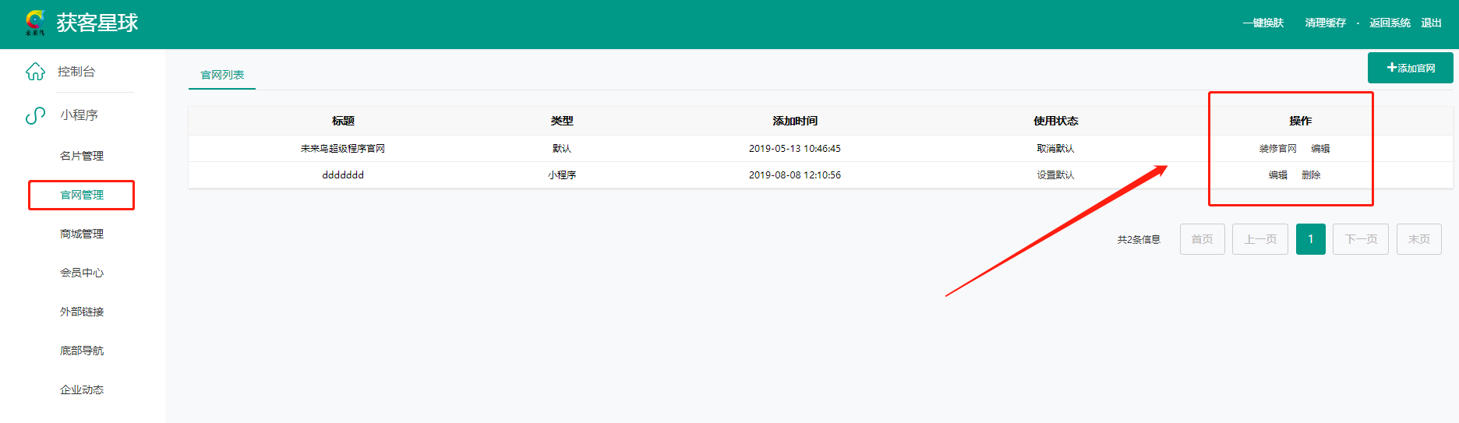This screenshot has height=423, width=1459.
Task: Click the 类型 column header
Action: (x=562, y=121)
